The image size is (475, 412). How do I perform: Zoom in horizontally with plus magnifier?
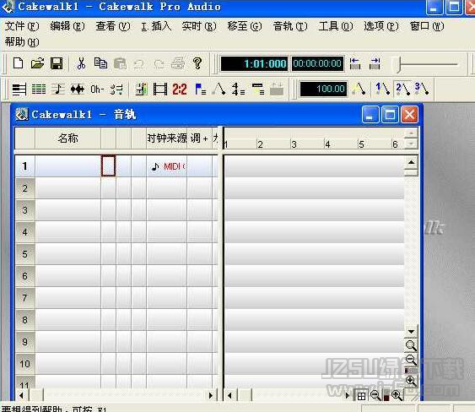click(x=397, y=395)
